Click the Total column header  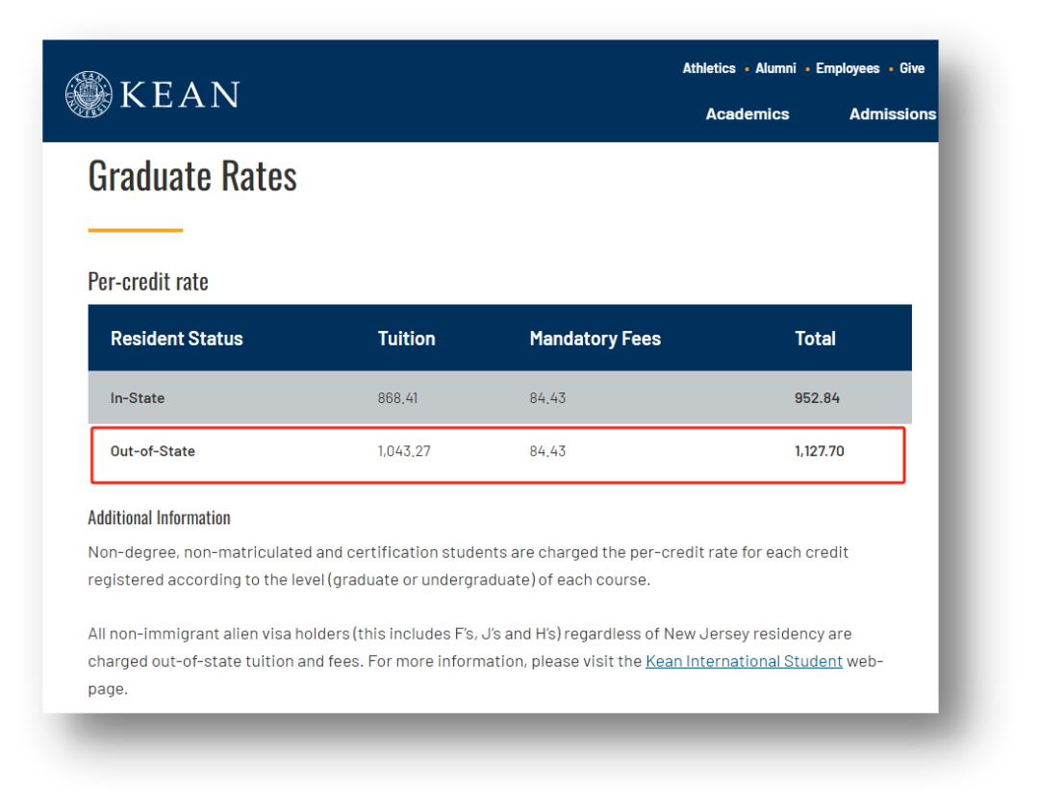[x=815, y=339]
